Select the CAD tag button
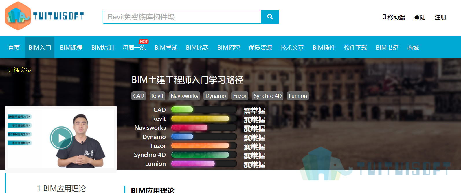This screenshot has height=193, width=461. pyautogui.click(x=139, y=96)
